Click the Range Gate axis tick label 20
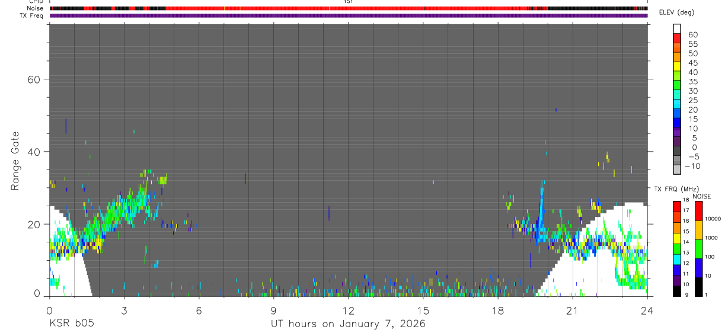The height and width of the screenshot is (336, 728). [33, 224]
